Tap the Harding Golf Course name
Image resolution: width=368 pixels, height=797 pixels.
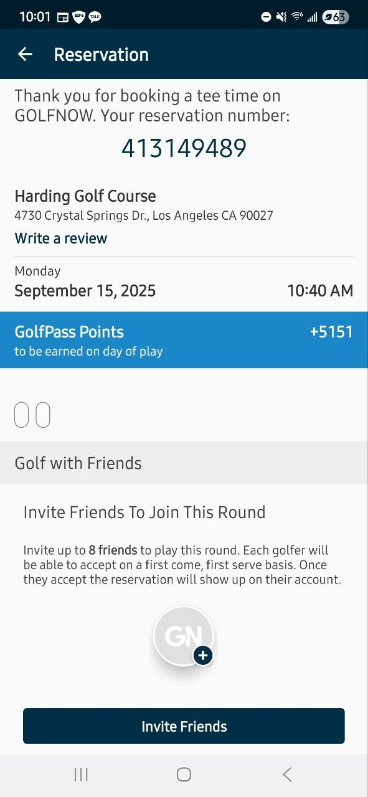[85, 196]
